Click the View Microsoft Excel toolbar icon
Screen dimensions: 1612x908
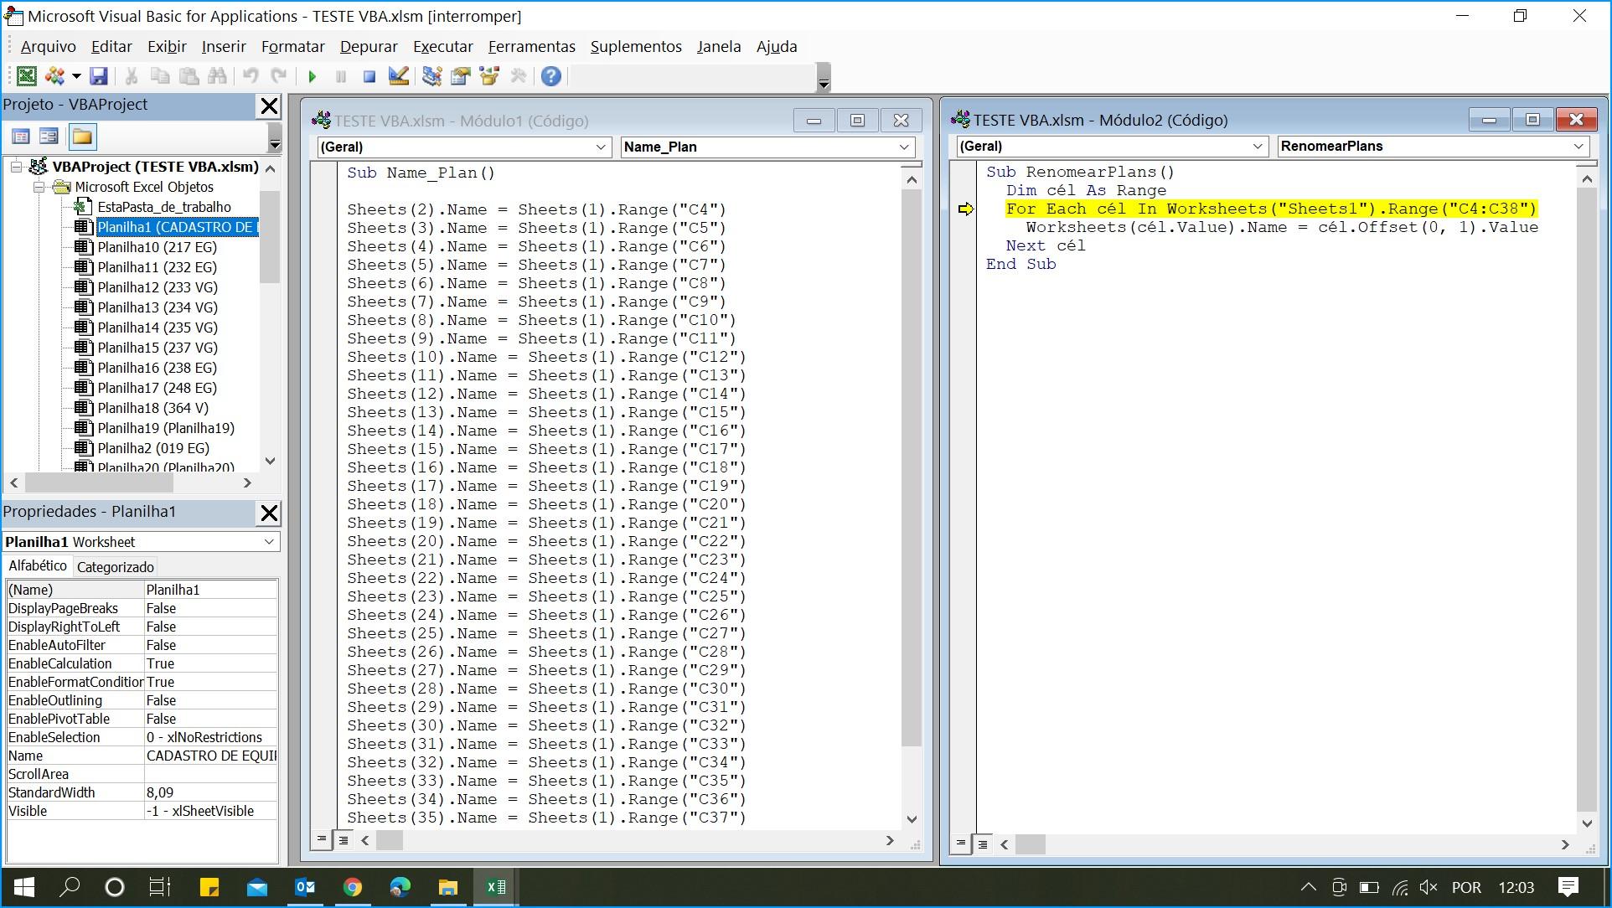(26, 76)
